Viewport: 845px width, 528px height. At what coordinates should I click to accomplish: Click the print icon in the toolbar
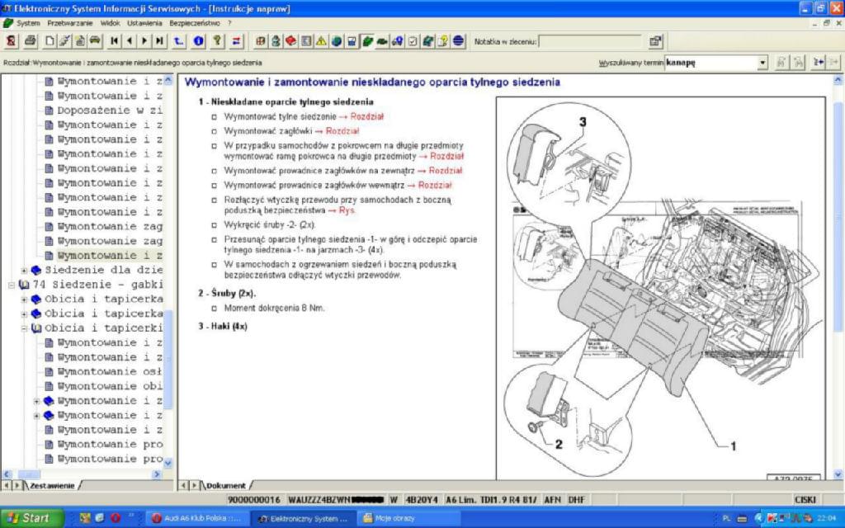[x=31, y=41]
